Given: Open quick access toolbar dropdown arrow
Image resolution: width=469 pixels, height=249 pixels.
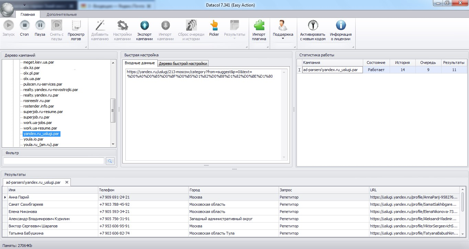Looking at the screenshot, I should tap(24, 5).
